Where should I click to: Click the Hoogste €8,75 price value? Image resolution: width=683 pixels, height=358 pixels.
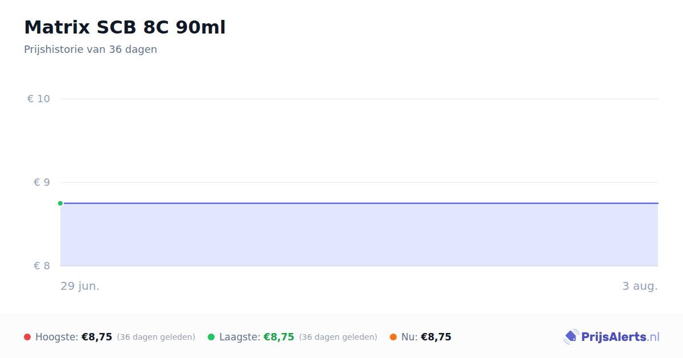97,337
